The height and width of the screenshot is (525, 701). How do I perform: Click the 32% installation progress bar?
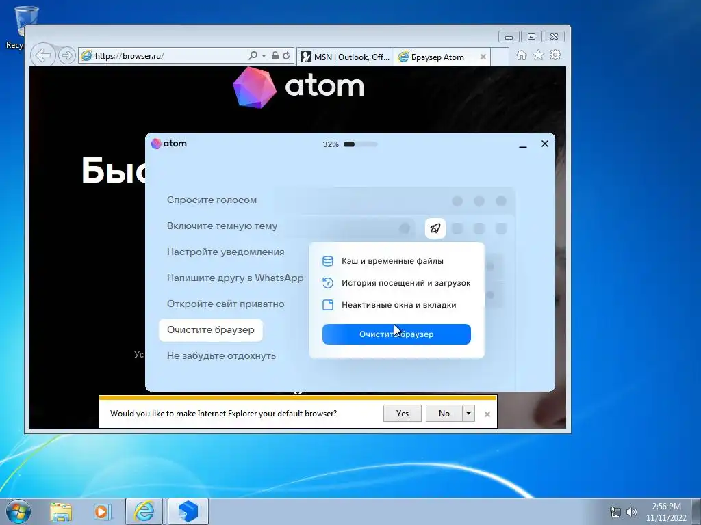click(x=361, y=144)
